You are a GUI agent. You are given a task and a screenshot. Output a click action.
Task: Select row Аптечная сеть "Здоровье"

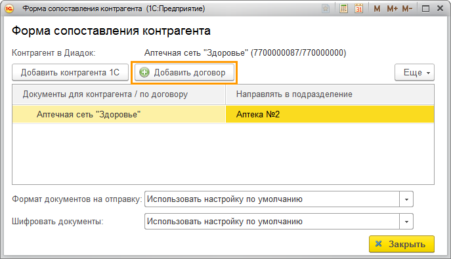pos(119,114)
